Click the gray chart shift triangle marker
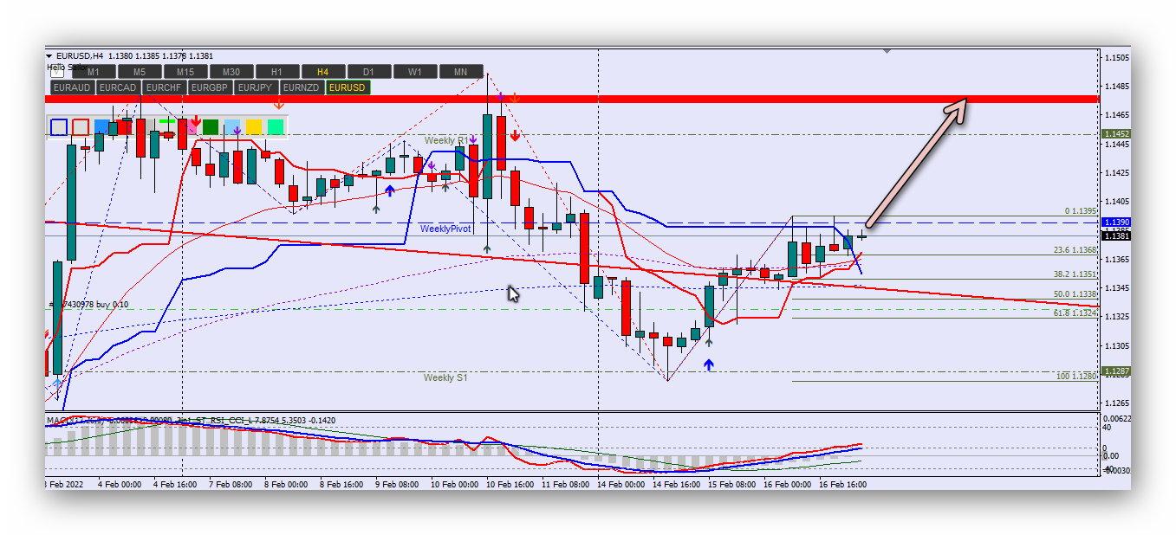Image resolution: width=1176 pixels, height=535 pixels. coord(887,51)
